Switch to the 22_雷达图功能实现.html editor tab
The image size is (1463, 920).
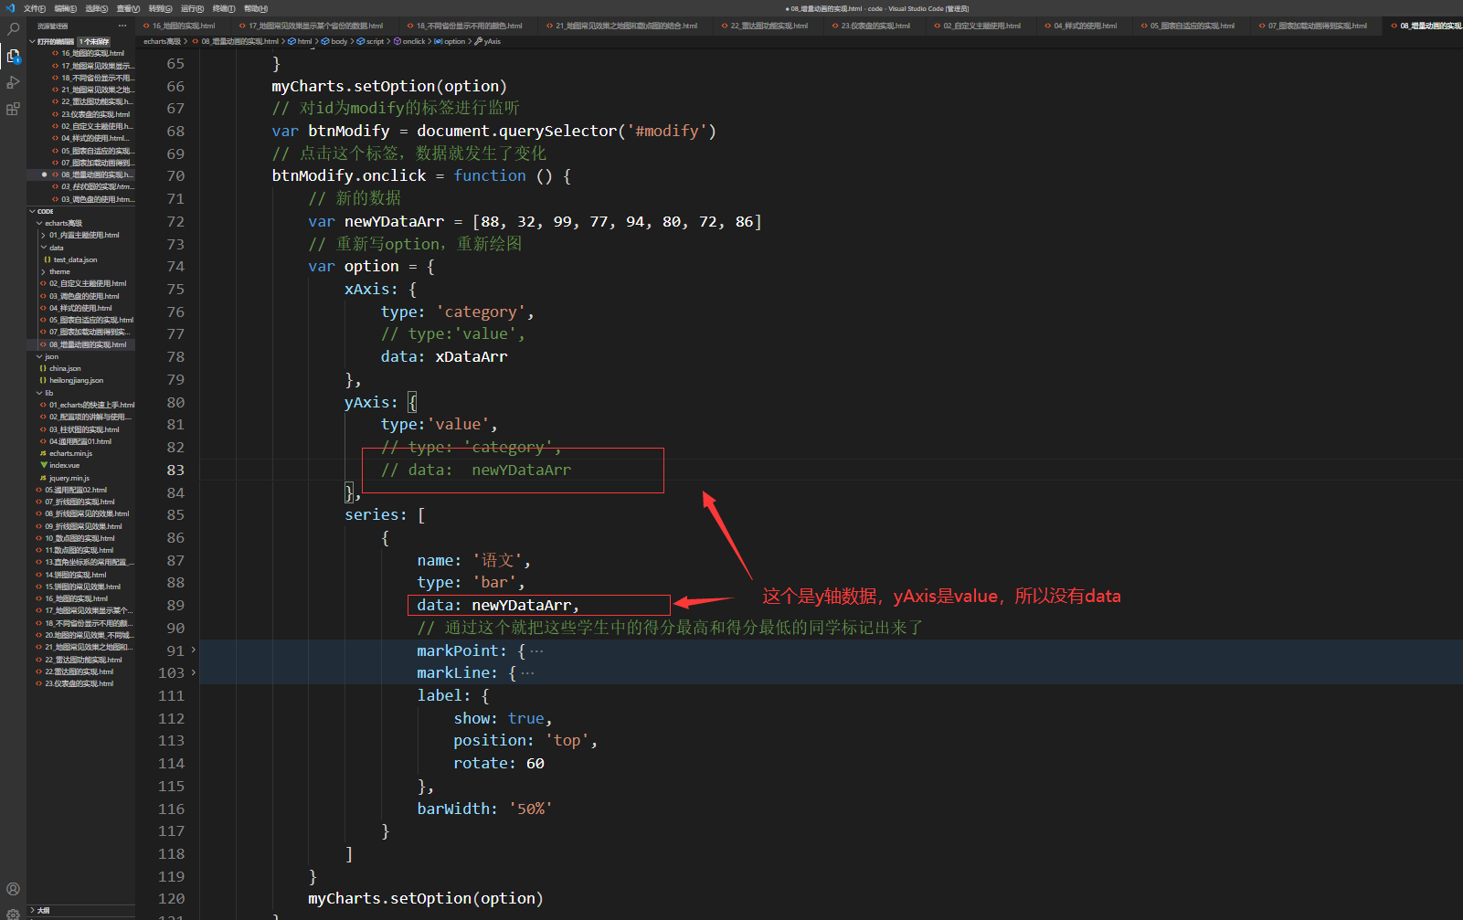(x=769, y=26)
